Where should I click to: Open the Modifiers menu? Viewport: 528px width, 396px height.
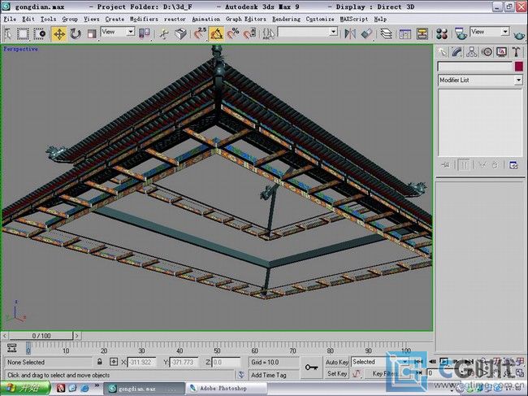(144, 20)
